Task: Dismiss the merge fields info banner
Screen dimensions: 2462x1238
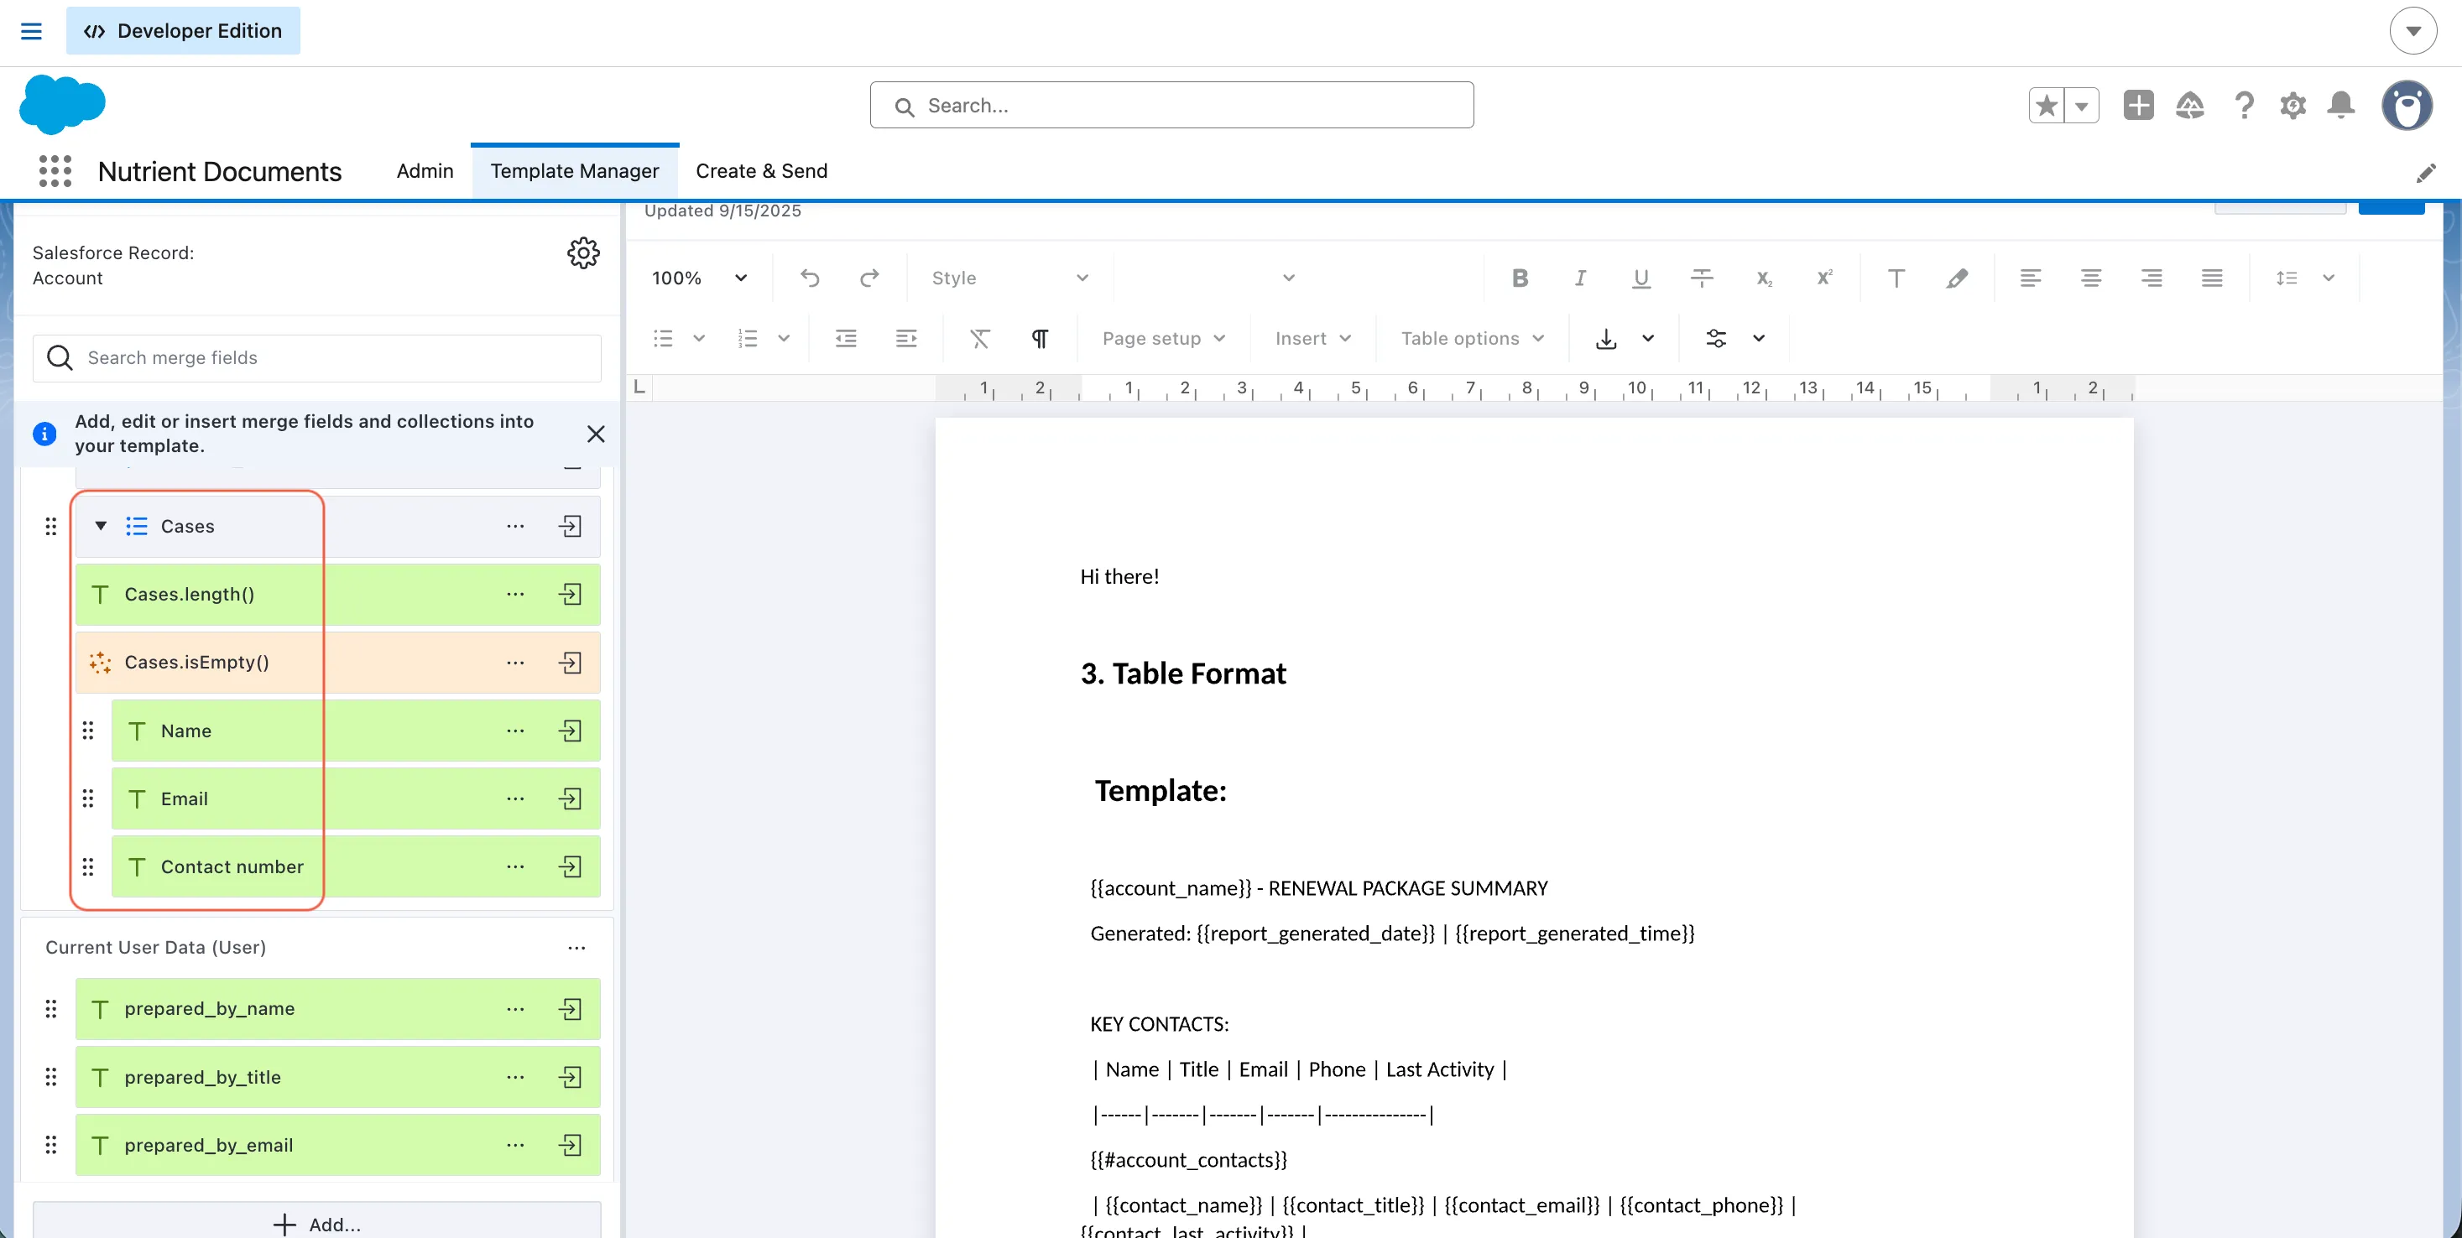Action: (x=596, y=434)
